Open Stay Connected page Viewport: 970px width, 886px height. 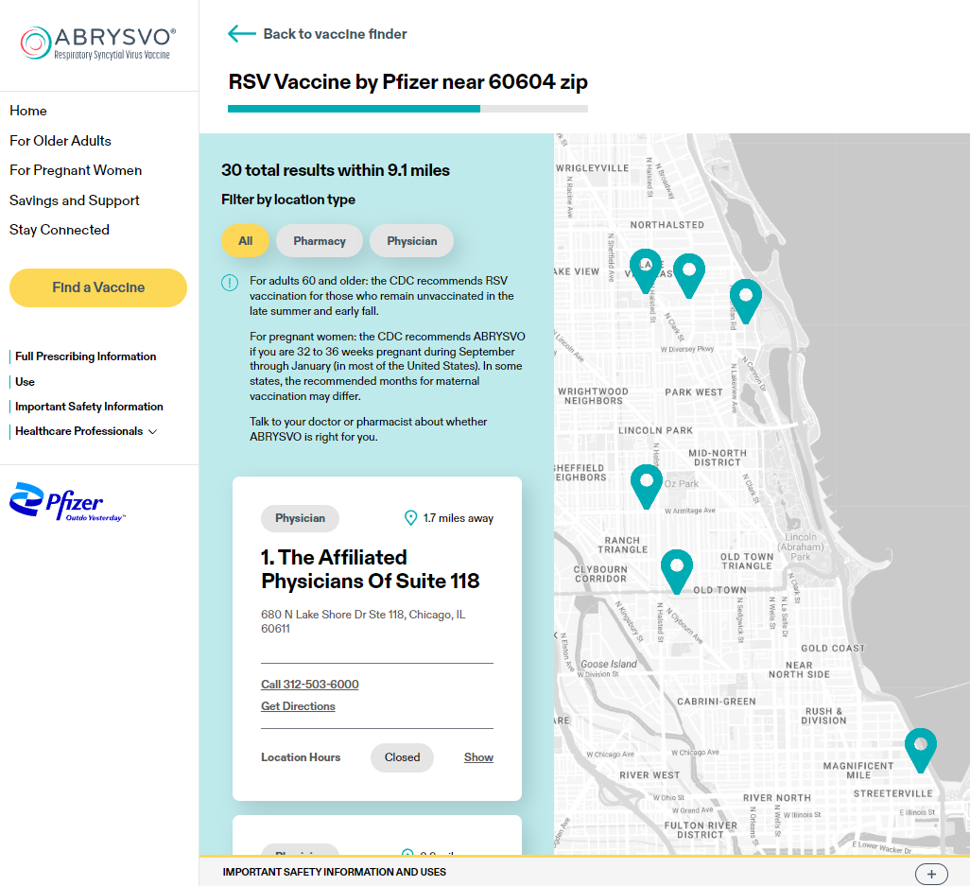point(60,230)
